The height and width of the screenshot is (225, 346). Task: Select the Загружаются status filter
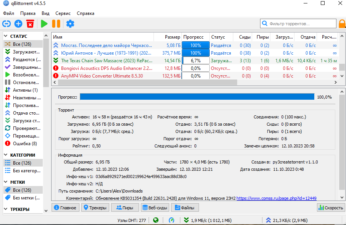(x=23, y=52)
